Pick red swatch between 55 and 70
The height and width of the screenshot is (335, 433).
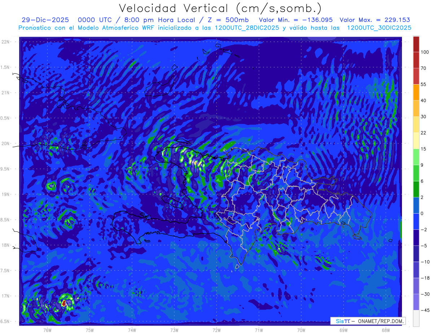[416, 76]
